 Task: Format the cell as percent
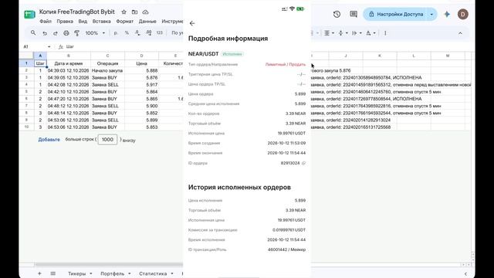tap(127, 32)
